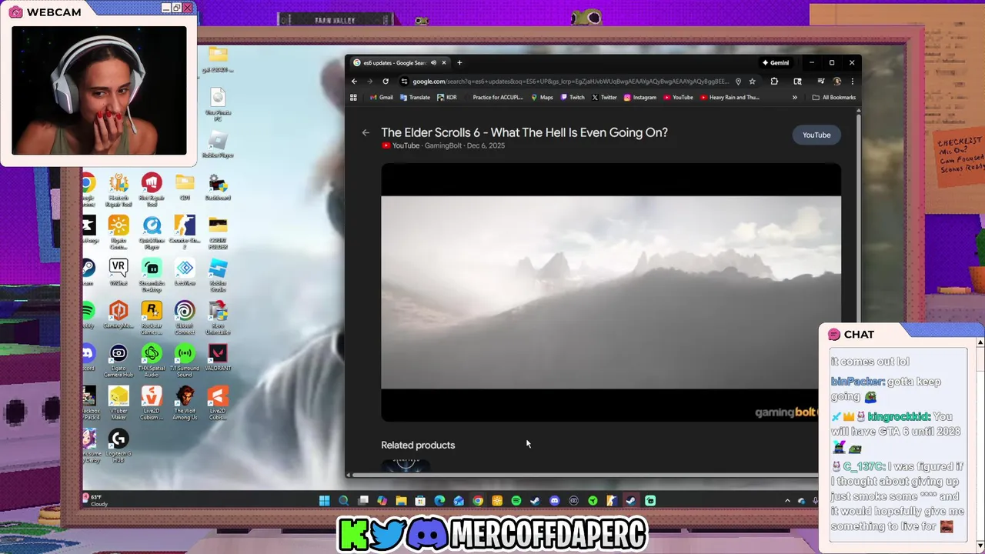This screenshot has width=985, height=554.
Task: Click the Related products heading
Action: [418, 445]
